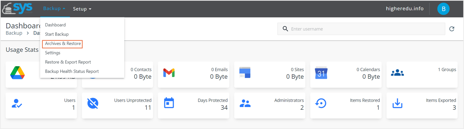Click the magnifier search icon
This screenshot has height=129, width=464.
click(285, 29)
